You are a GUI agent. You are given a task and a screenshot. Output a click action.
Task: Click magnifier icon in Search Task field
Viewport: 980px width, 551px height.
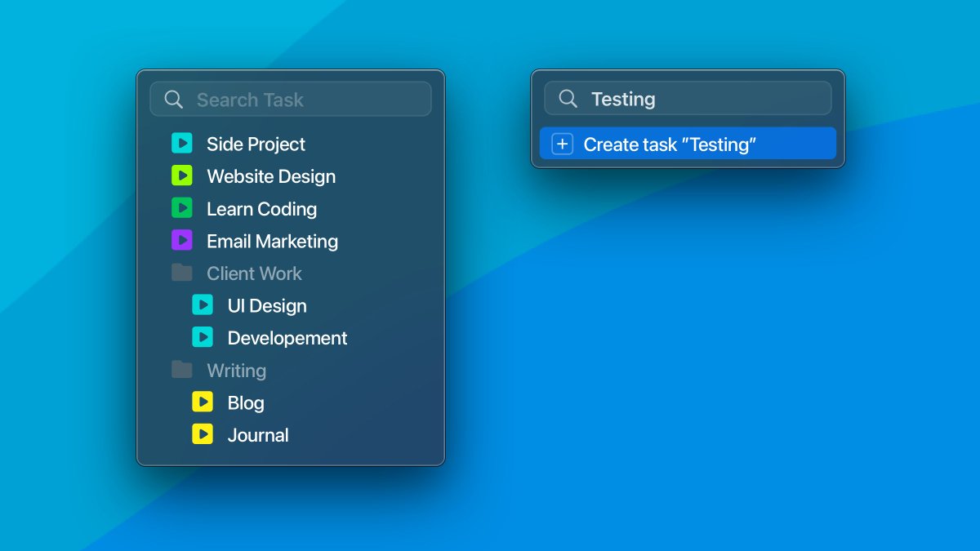(173, 100)
